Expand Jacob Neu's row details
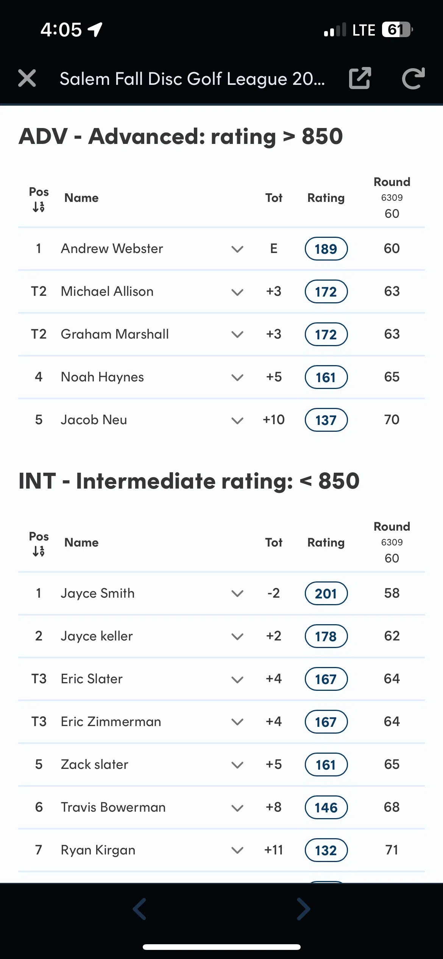This screenshot has height=959, width=443. pyautogui.click(x=237, y=420)
